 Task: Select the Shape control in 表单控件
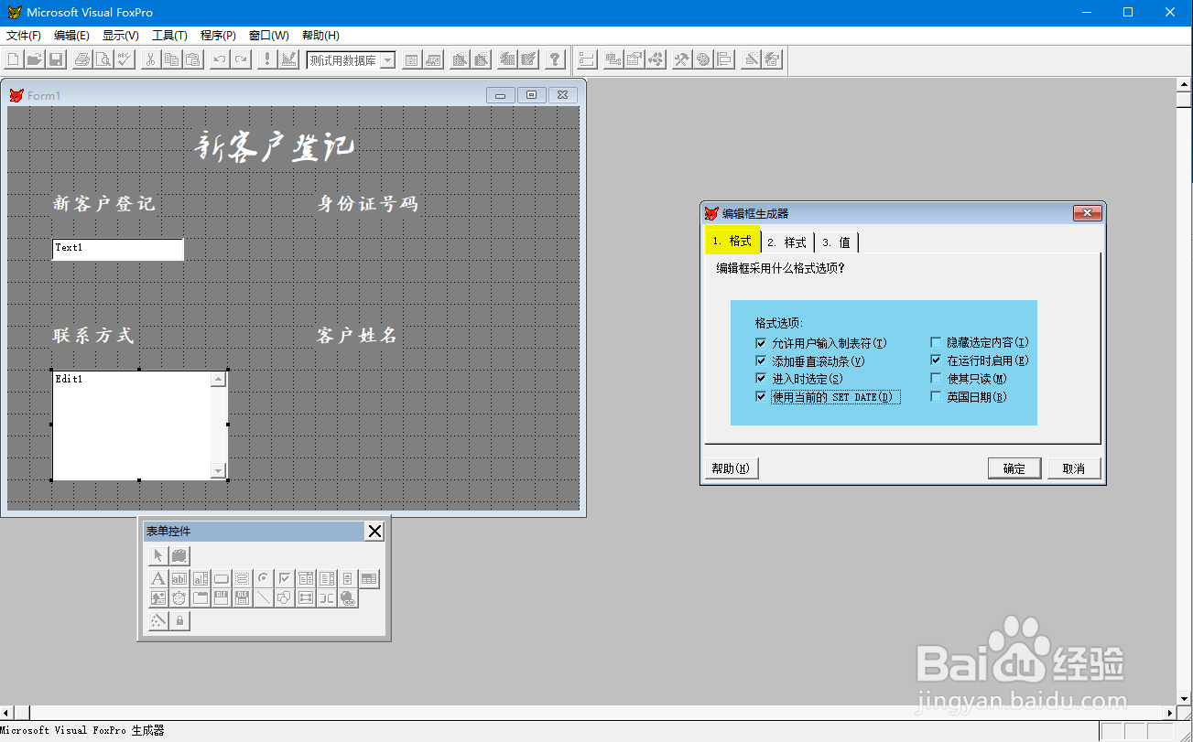285,598
